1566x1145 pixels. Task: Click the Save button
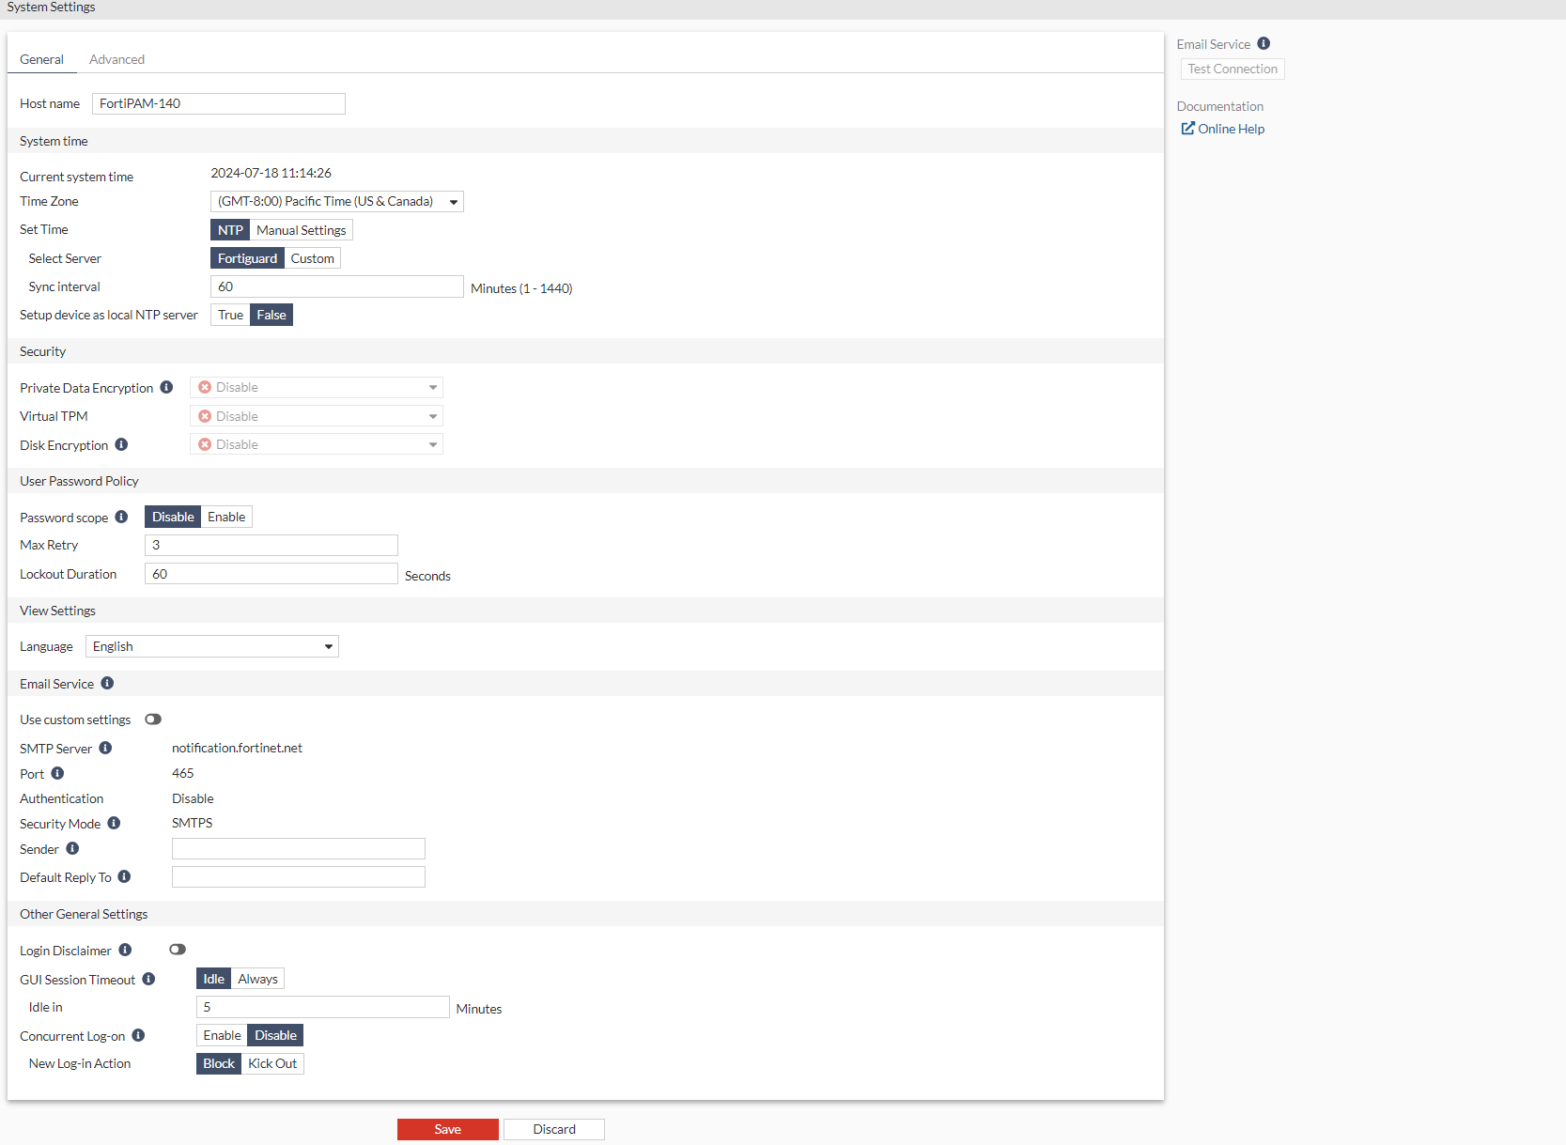(447, 1128)
